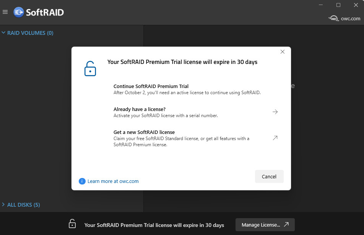This screenshot has height=235, width=364.
Task: Click the diagonal arrow for new license
Action: click(x=275, y=138)
